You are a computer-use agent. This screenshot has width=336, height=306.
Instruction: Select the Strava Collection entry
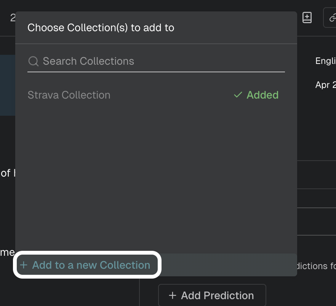tap(69, 95)
